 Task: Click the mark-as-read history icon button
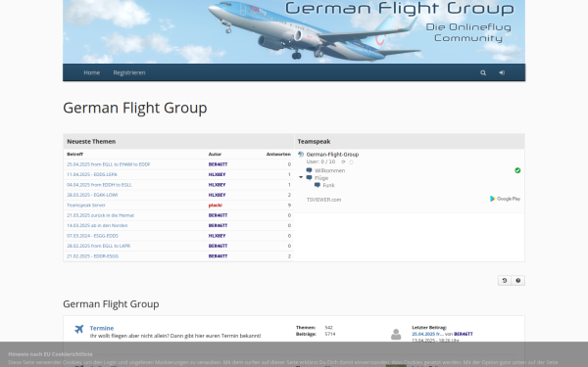(x=505, y=281)
